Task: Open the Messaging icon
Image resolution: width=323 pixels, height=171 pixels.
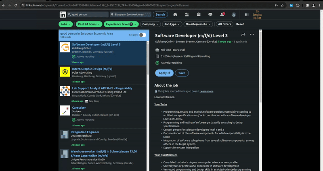Action: click(x=210, y=14)
